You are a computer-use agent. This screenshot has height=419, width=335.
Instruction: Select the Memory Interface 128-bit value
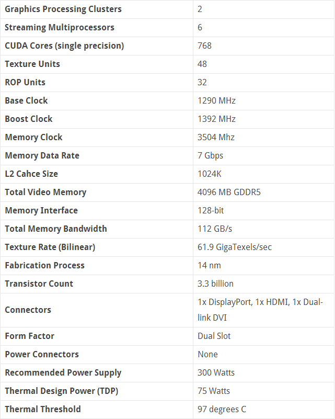tap(211, 210)
